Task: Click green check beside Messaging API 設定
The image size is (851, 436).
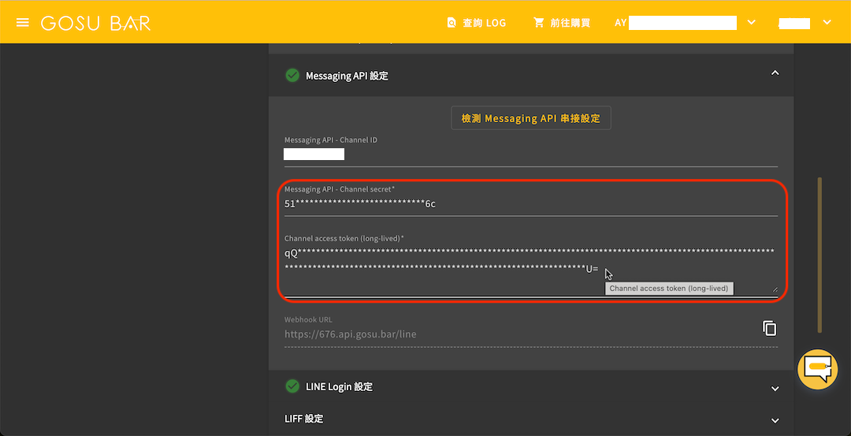Action: [x=292, y=76]
